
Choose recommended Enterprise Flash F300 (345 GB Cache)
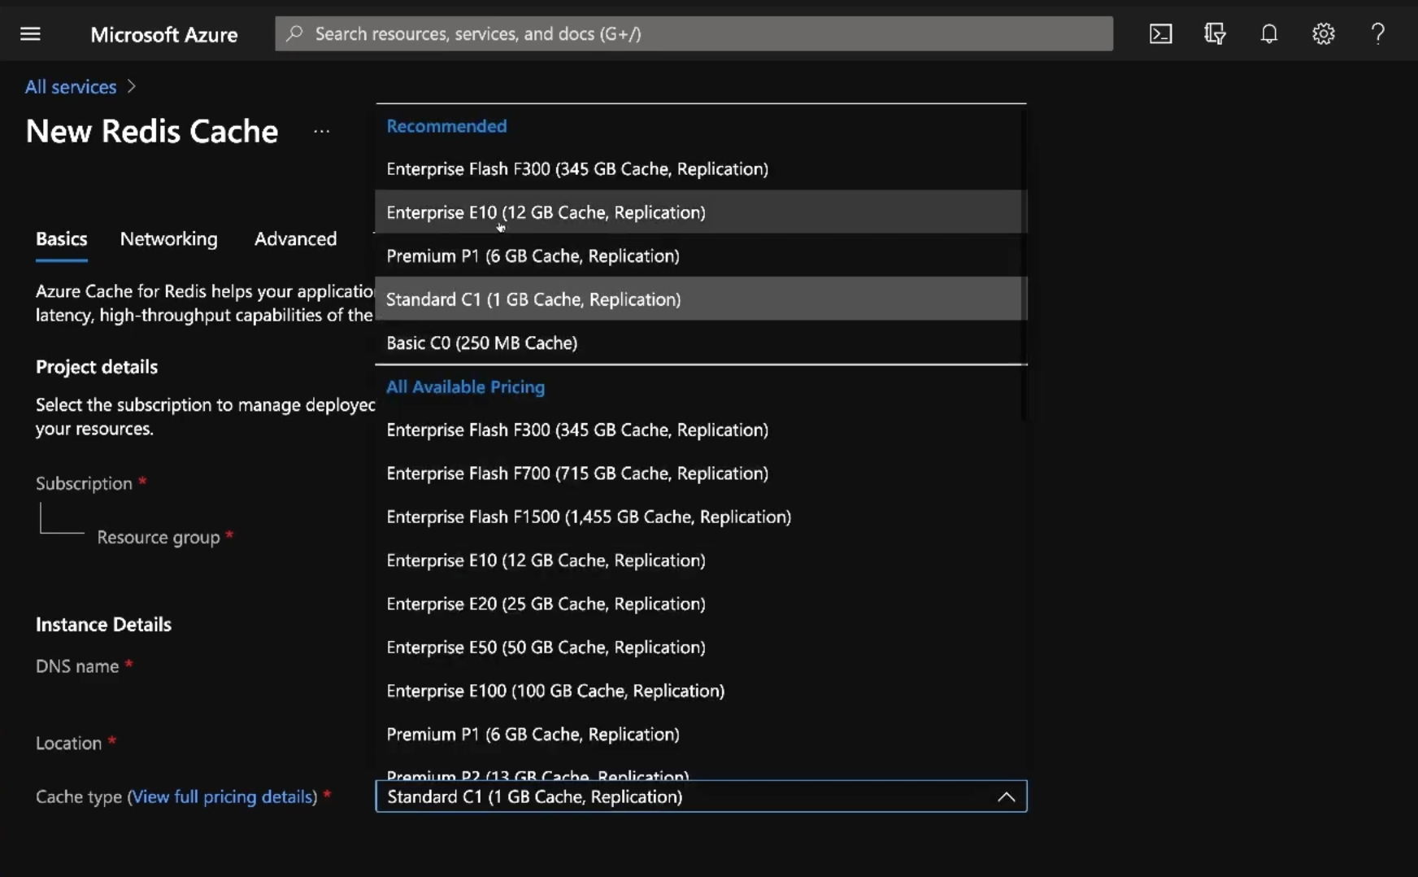(x=701, y=168)
